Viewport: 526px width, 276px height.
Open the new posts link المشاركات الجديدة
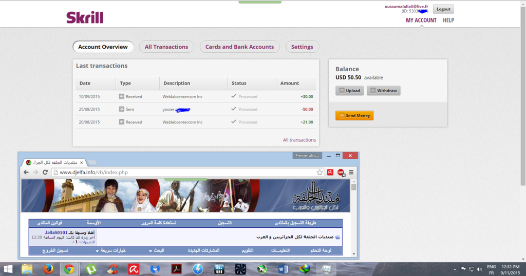pos(203,250)
